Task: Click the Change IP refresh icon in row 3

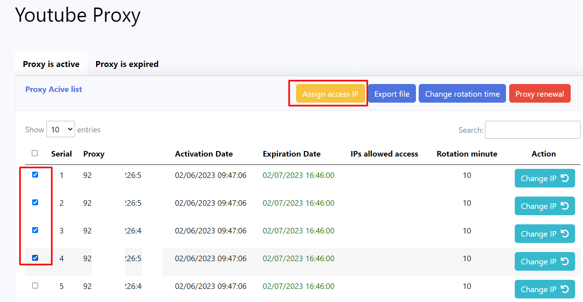Action: coord(565,234)
